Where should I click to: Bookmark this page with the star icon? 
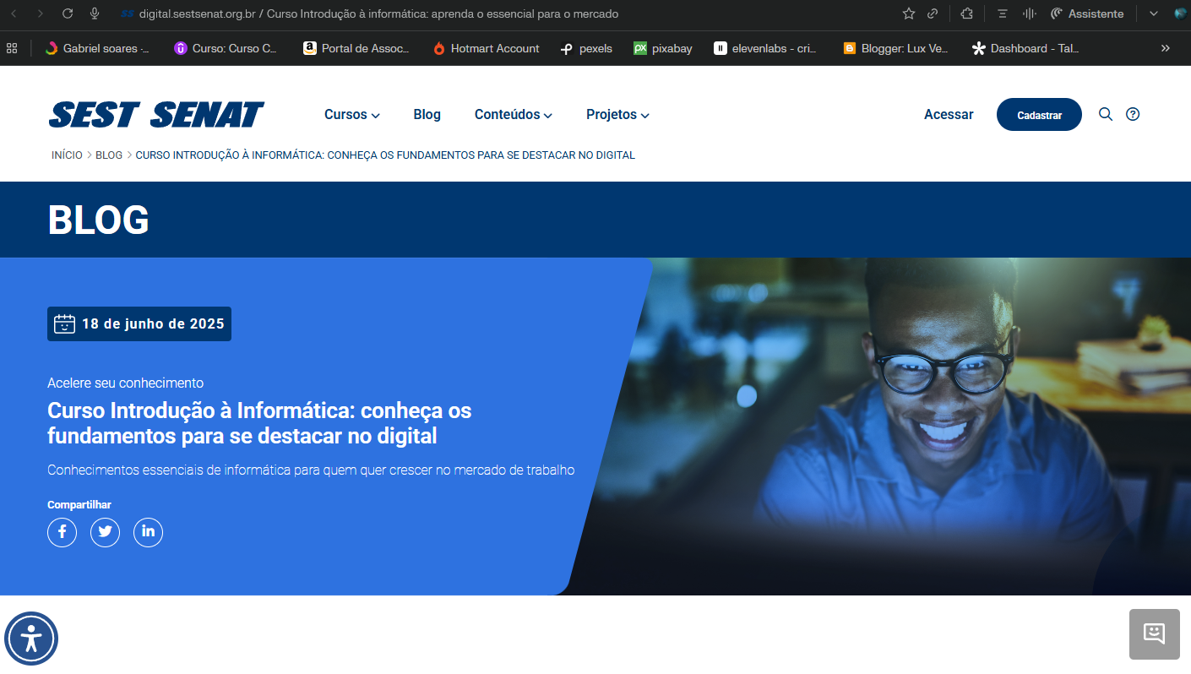908,14
